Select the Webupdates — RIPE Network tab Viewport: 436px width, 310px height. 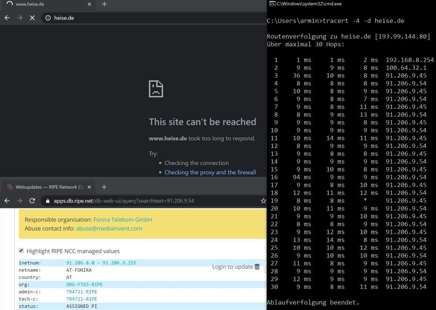(47, 187)
